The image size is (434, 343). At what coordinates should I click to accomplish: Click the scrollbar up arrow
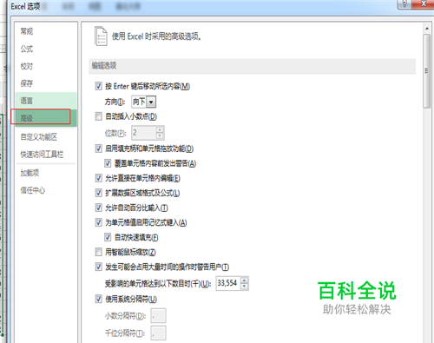[x=427, y=29]
